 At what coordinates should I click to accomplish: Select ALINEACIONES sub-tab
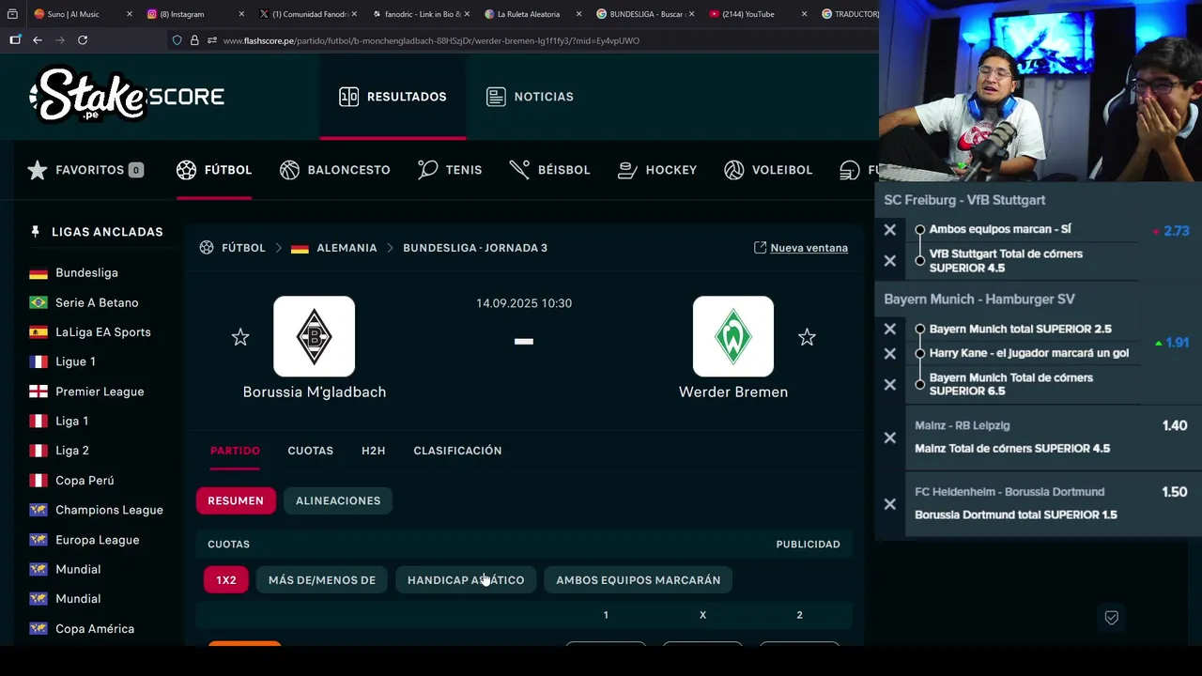pyautogui.click(x=338, y=500)
